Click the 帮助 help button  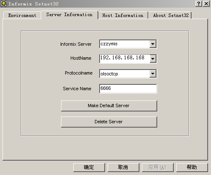click(x=192, y=167)
